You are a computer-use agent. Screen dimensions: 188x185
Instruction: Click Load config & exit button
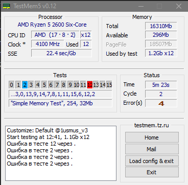pos(152,161)
